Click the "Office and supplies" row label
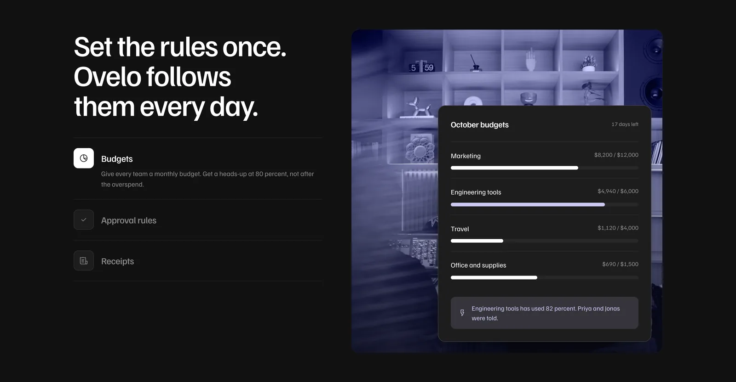736x382 pixels. click(478, 265)
